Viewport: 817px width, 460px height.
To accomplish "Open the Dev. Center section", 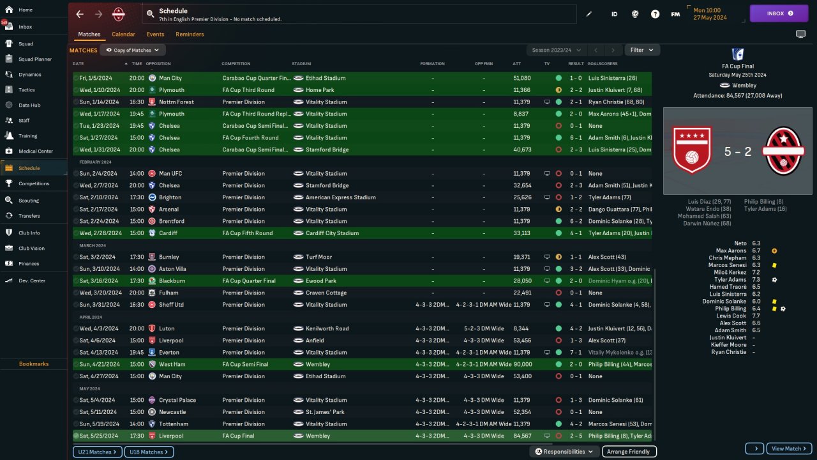I will pos(33,280).
